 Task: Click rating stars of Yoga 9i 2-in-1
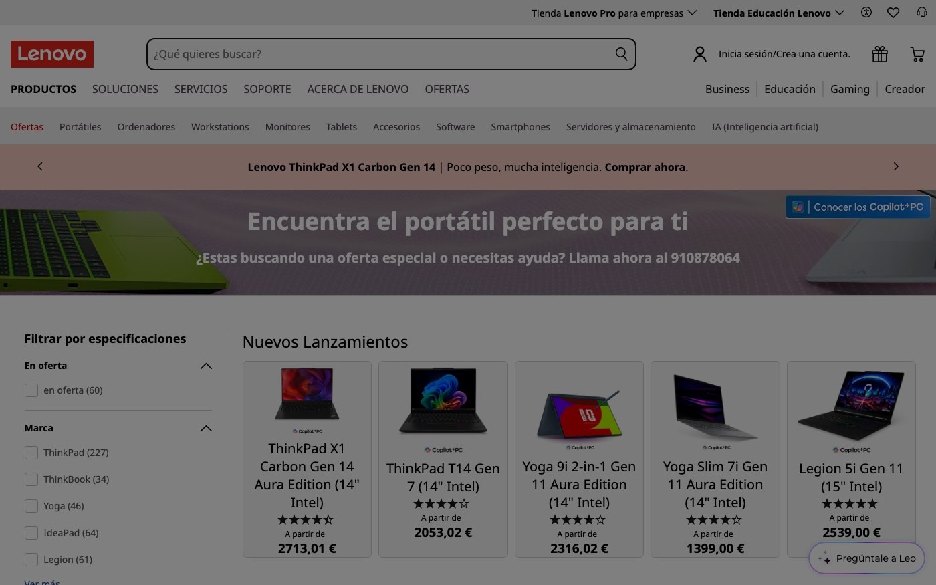(x=578, y=519)
